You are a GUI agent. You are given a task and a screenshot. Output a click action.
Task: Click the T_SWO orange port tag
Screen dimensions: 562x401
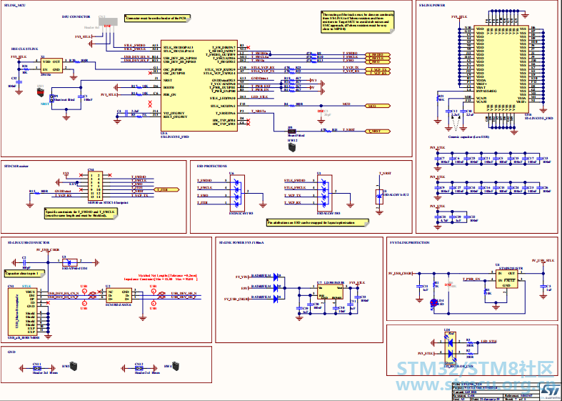point(378,61)
